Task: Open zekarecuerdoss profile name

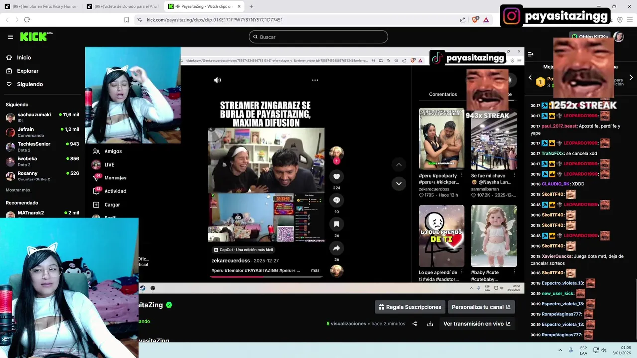Action: (230, 261)
